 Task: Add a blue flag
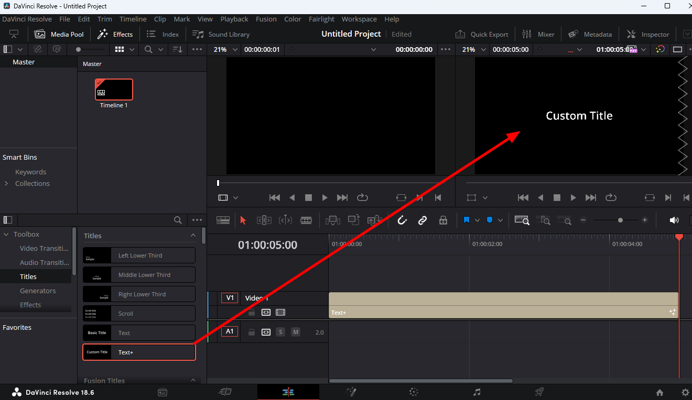coord(467,220)
